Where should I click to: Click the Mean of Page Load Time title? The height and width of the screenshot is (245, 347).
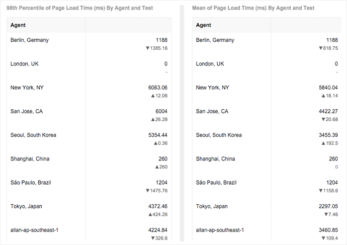(x=253, y=8)
